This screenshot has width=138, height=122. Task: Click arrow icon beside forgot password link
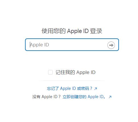tap(96, 89)
